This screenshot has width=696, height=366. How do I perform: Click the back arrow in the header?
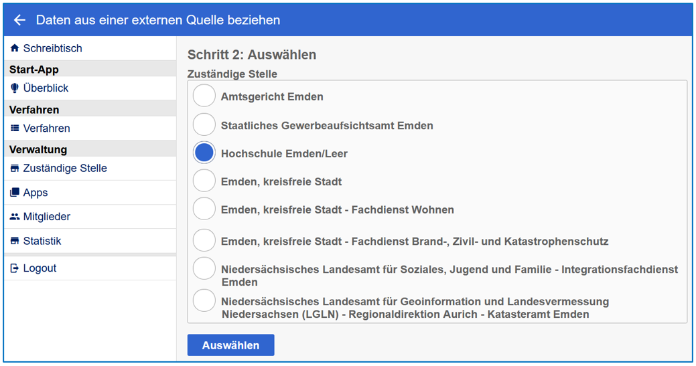coord(19,20)
